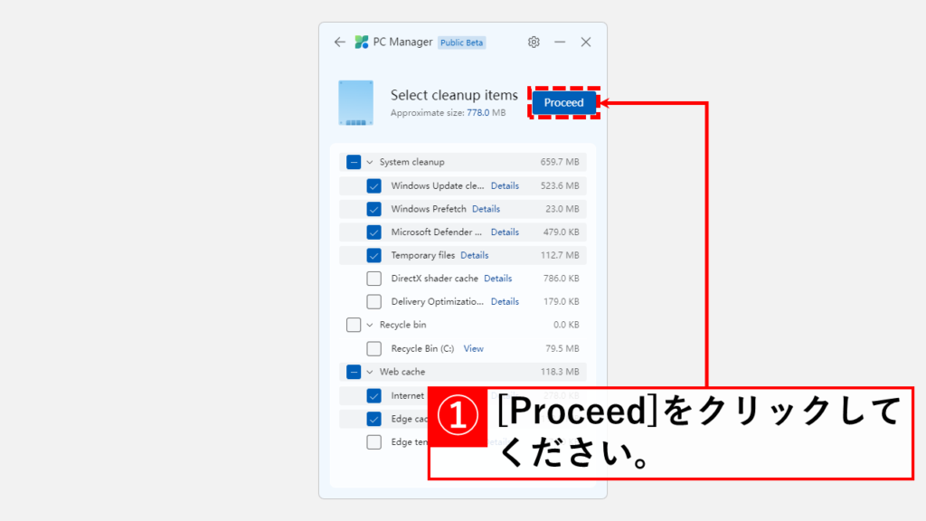Click the Windows Prefetch row label
This screenshot has height=521, width=926.
429,209
